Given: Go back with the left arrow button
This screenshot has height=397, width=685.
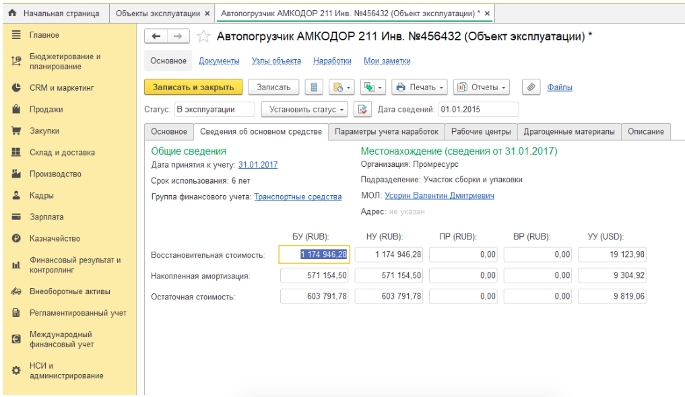Looking at the screenshot, I should 156,36.
